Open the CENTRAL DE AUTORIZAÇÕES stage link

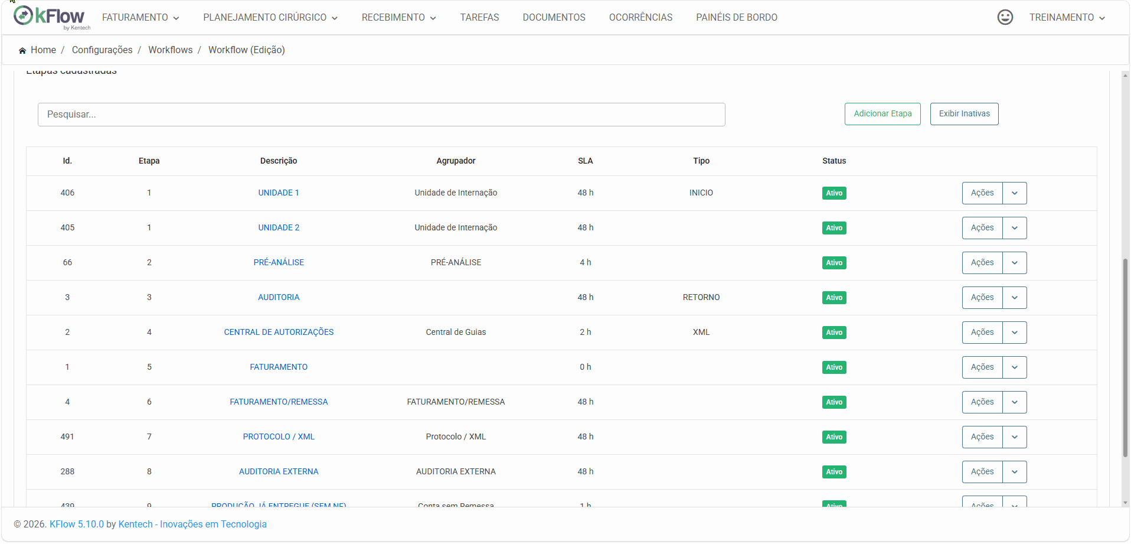coord(279,333)
